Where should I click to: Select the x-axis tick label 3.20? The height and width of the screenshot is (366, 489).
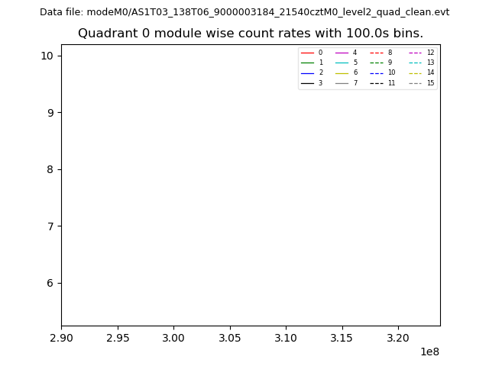pyautogui.click(x=398, y=337)
